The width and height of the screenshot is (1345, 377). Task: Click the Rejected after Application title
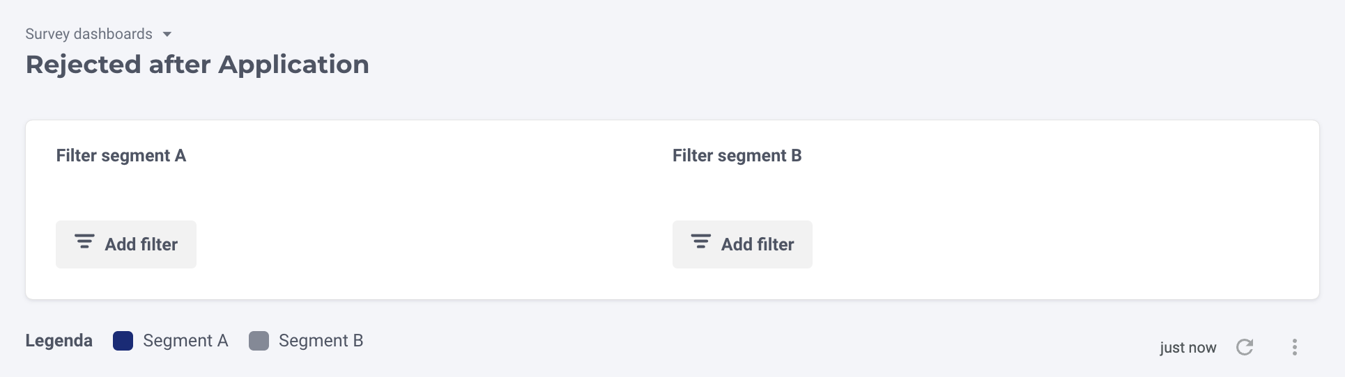click(x=197, y=65)
